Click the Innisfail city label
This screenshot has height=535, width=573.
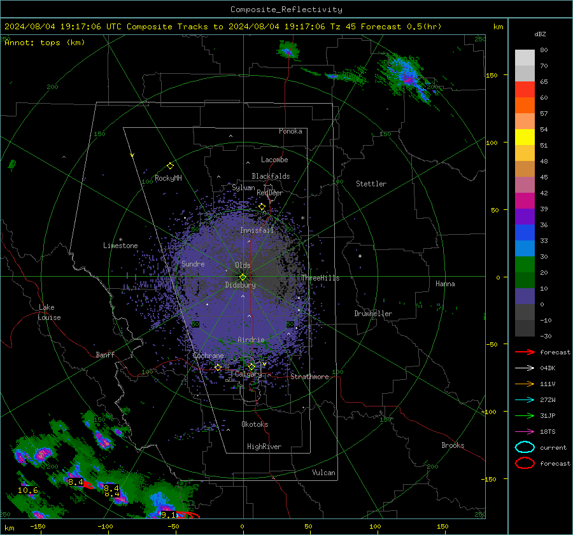pyautogui.click(x=257, y=230)
